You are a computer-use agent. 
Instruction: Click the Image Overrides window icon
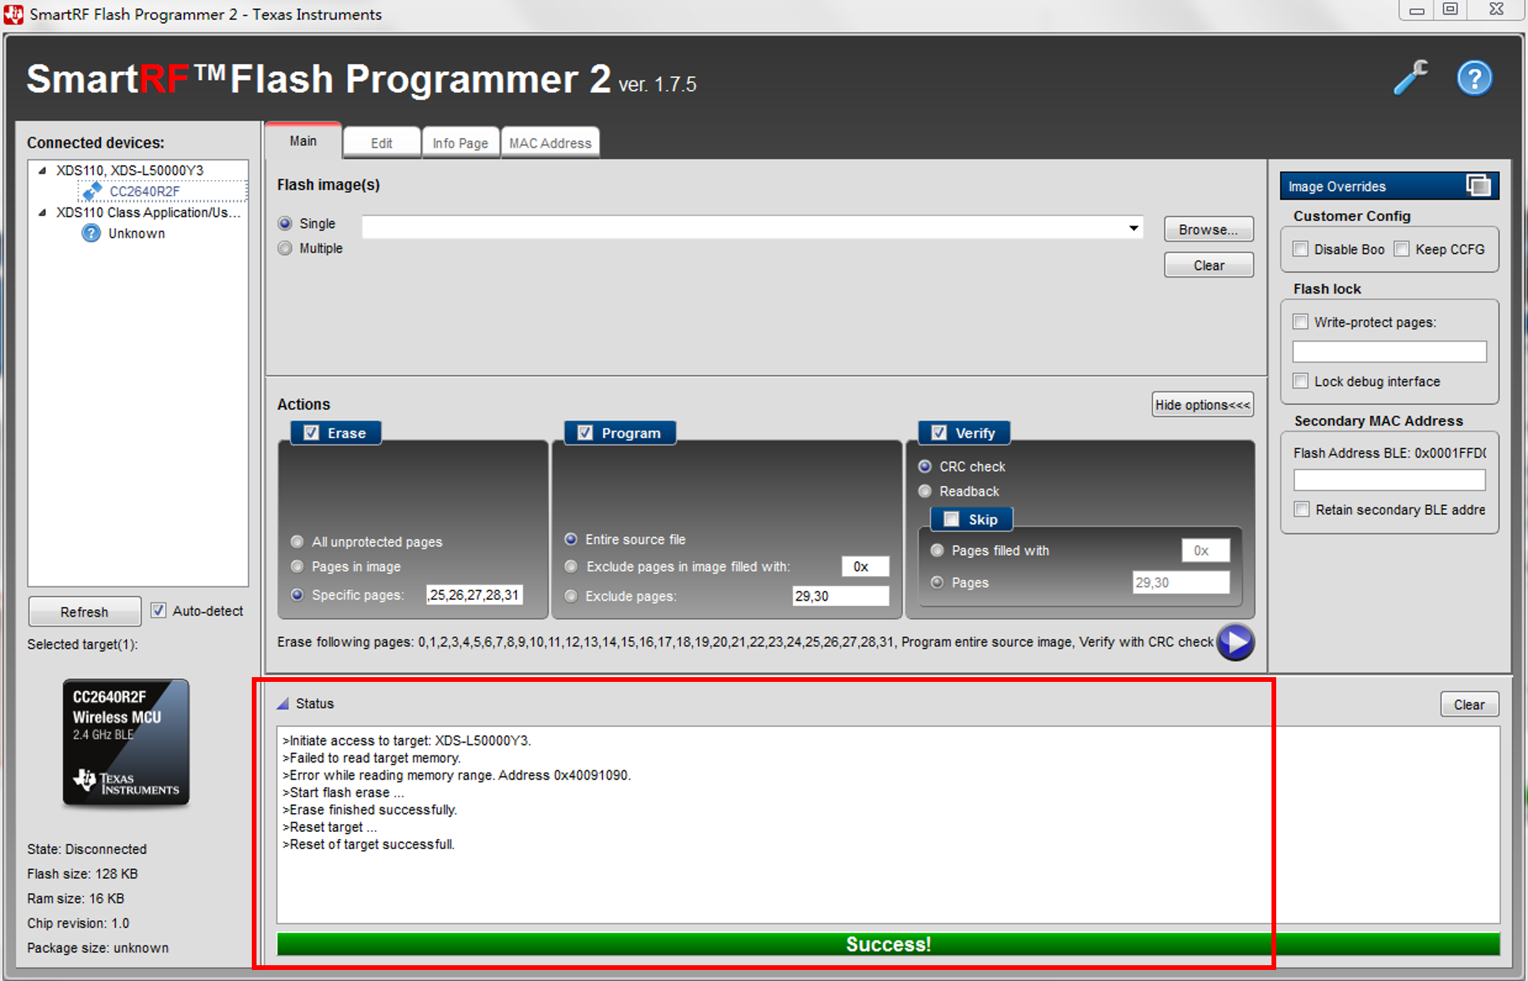point(1477,185)
